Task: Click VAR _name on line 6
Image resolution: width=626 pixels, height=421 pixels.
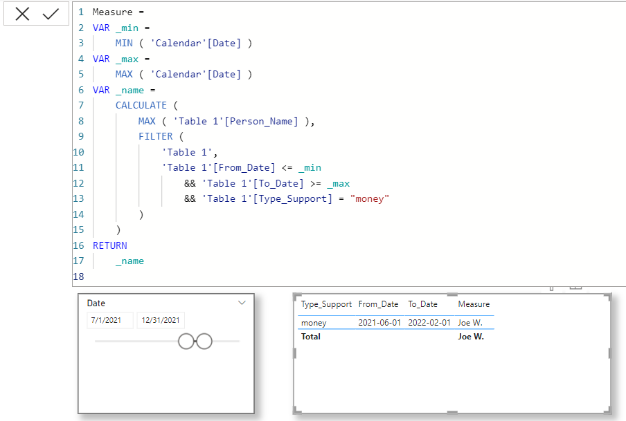Action: pos(118,90)
